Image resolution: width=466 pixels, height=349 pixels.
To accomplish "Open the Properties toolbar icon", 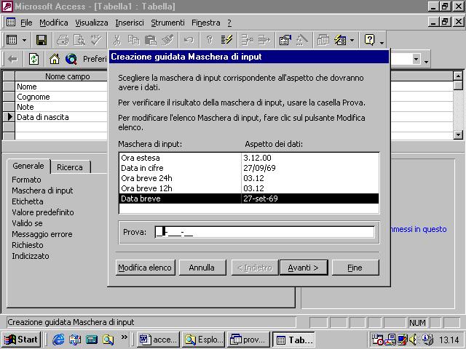I will pos(285,40).
